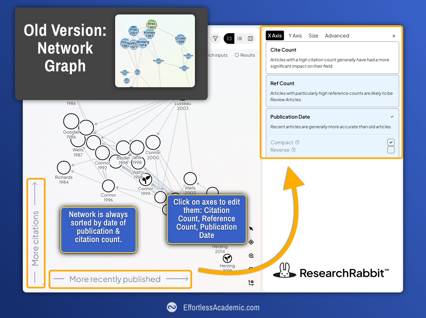
Task: Click the Connor 2000 node circle
Action: point(153,142)
